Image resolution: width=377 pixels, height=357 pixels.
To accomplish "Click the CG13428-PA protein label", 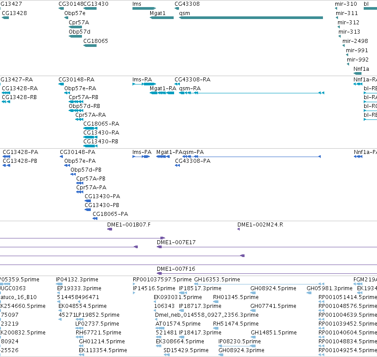I will point(20,152).
